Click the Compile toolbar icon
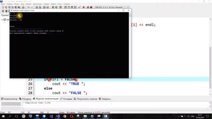212x119 pixels. pyautogui.click(x=66, y=7)
